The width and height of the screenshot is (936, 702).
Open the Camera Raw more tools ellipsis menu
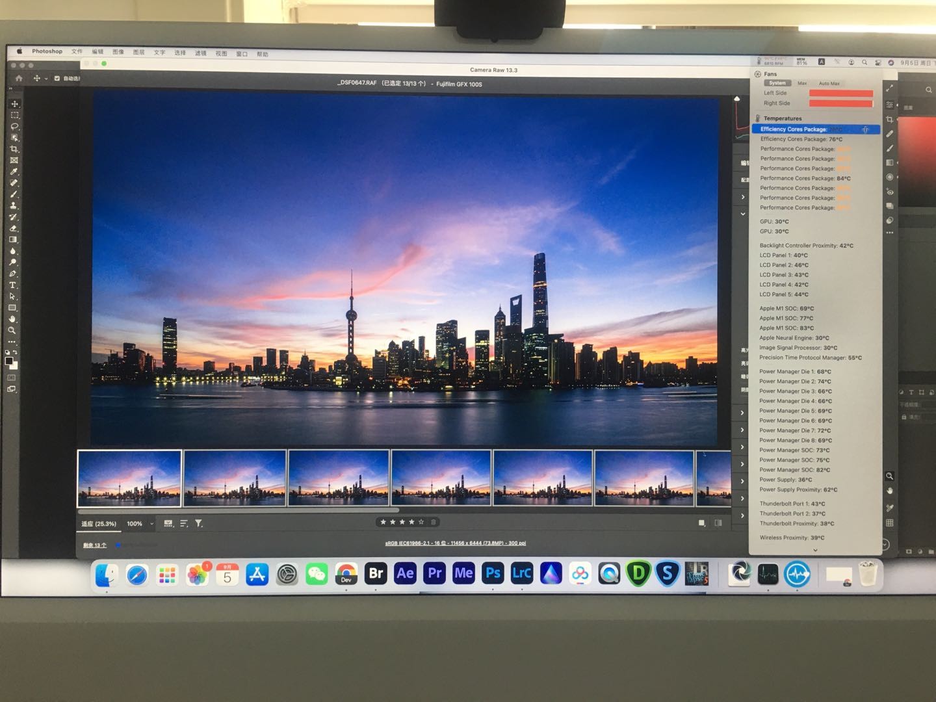[890, 233]
